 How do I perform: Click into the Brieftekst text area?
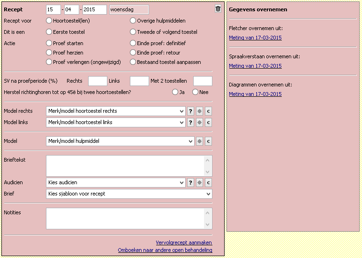[125, 166]
